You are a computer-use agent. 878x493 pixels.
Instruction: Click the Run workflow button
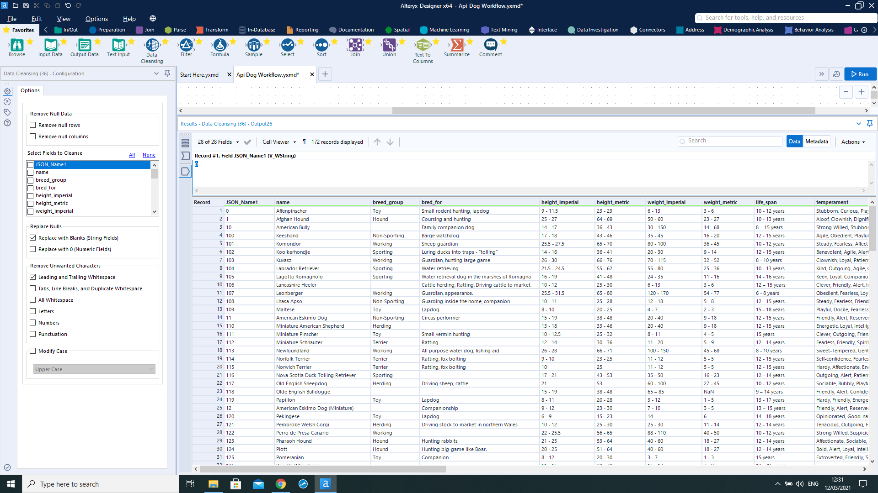tap(860, 74)
